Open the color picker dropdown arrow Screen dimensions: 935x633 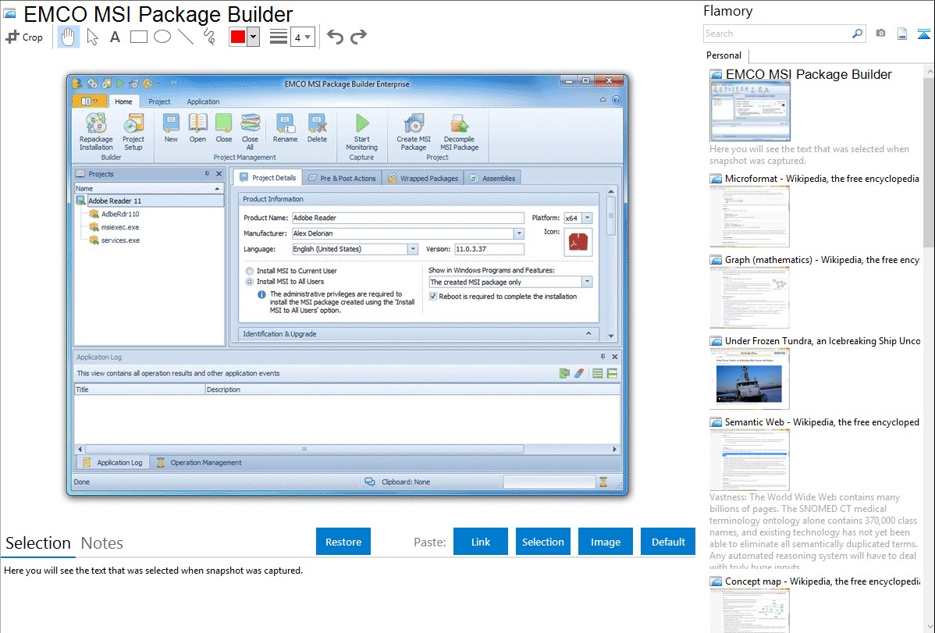(x=253, y=37)
